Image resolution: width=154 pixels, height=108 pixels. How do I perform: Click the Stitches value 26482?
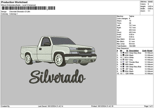point(150,2)
